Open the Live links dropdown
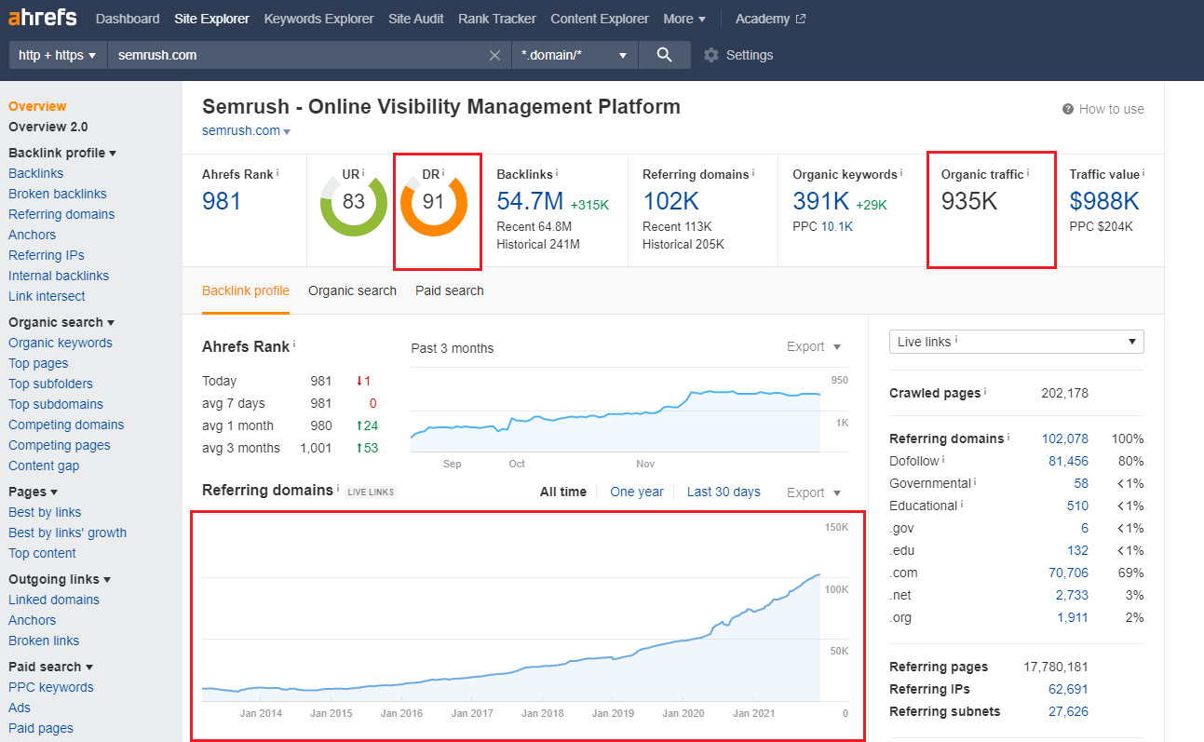Viewport: 1204px width, 742px height. click(x=1017, y=342)
